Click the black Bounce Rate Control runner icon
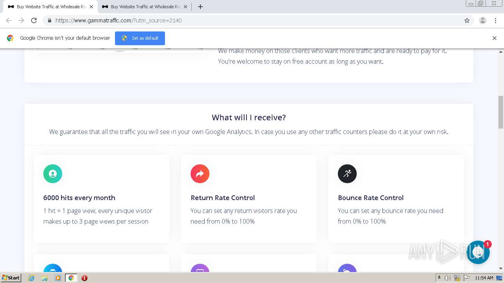Image resolution: width=504 pixels, height=283 pixels. tap(347, 174)
